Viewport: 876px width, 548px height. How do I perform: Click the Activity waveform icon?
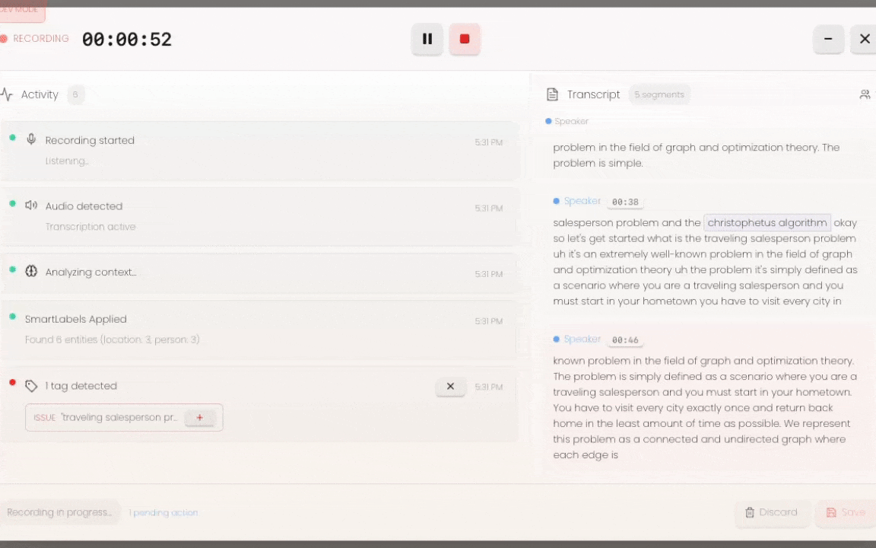coord(8,94)
